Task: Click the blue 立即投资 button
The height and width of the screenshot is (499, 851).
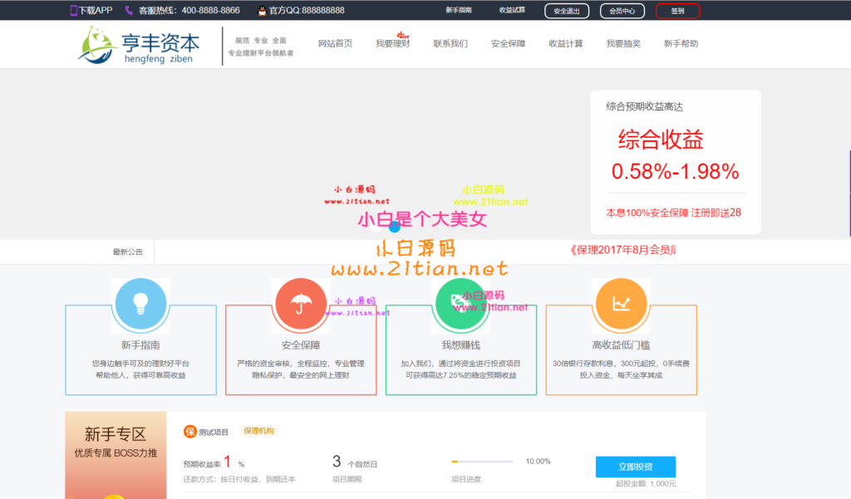Action: pos(635,467)
